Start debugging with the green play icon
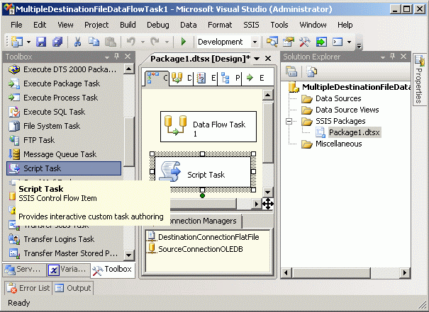This screenshot has height=312, width=429. tap(184, 42)
